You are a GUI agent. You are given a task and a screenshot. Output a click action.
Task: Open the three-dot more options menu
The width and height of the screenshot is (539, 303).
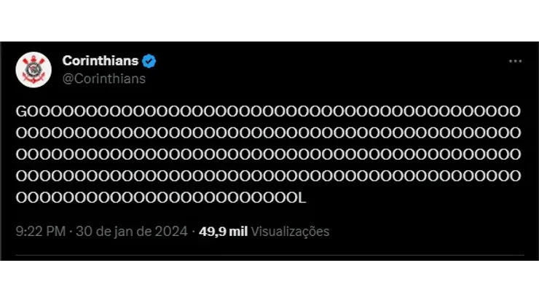(515, 62)
